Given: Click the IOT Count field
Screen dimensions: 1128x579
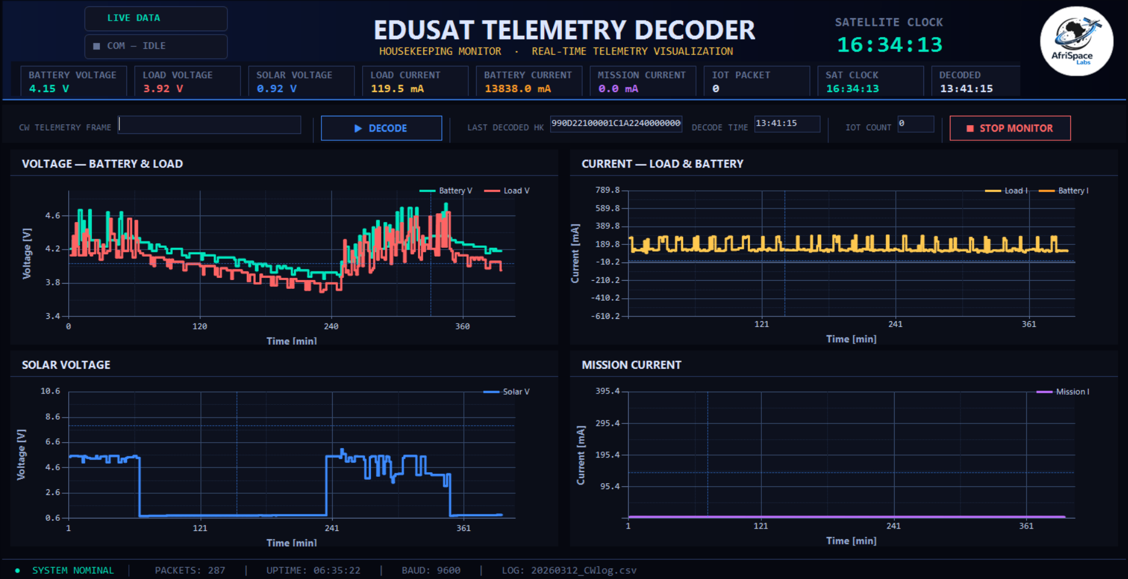Looking at the screenshot, I should (915, 124).
